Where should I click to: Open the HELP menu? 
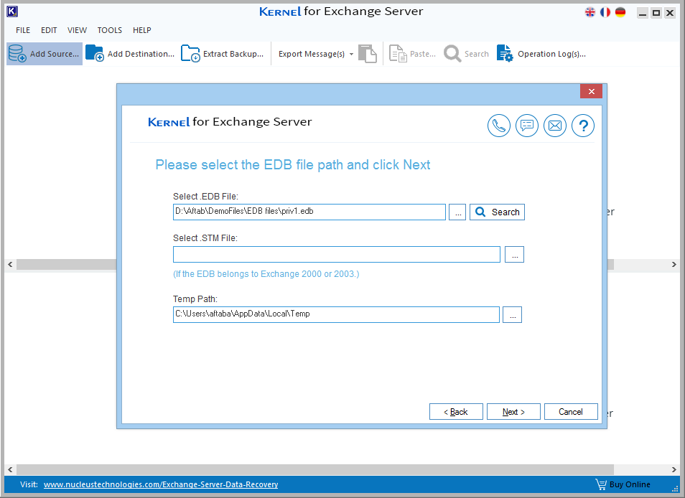(142, 30)
